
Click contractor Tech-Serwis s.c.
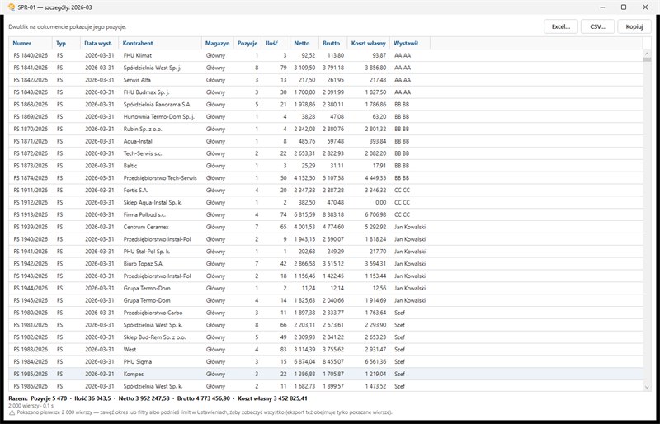coord(143,153)
